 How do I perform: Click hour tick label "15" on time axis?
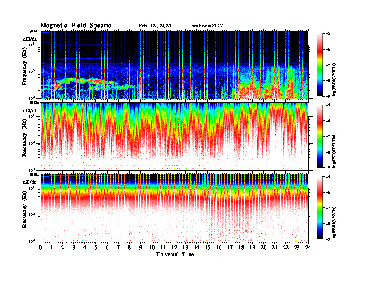coord(208,248)
